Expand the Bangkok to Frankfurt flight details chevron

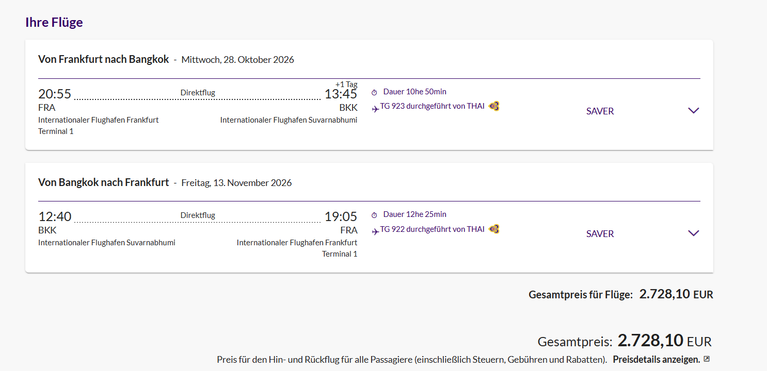(x=693, y=233)
